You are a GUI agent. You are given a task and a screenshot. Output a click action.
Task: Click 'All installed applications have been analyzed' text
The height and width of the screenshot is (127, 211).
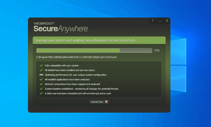(67, 79)
